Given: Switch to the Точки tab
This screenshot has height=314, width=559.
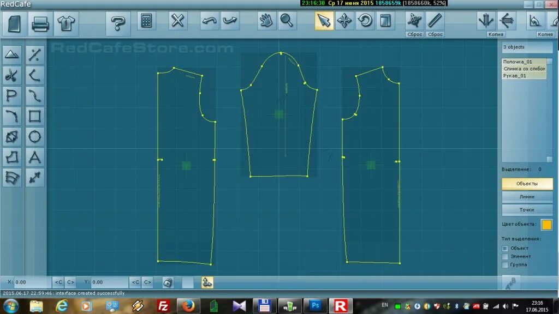Looking at the screenshot, I should (527, 210).
